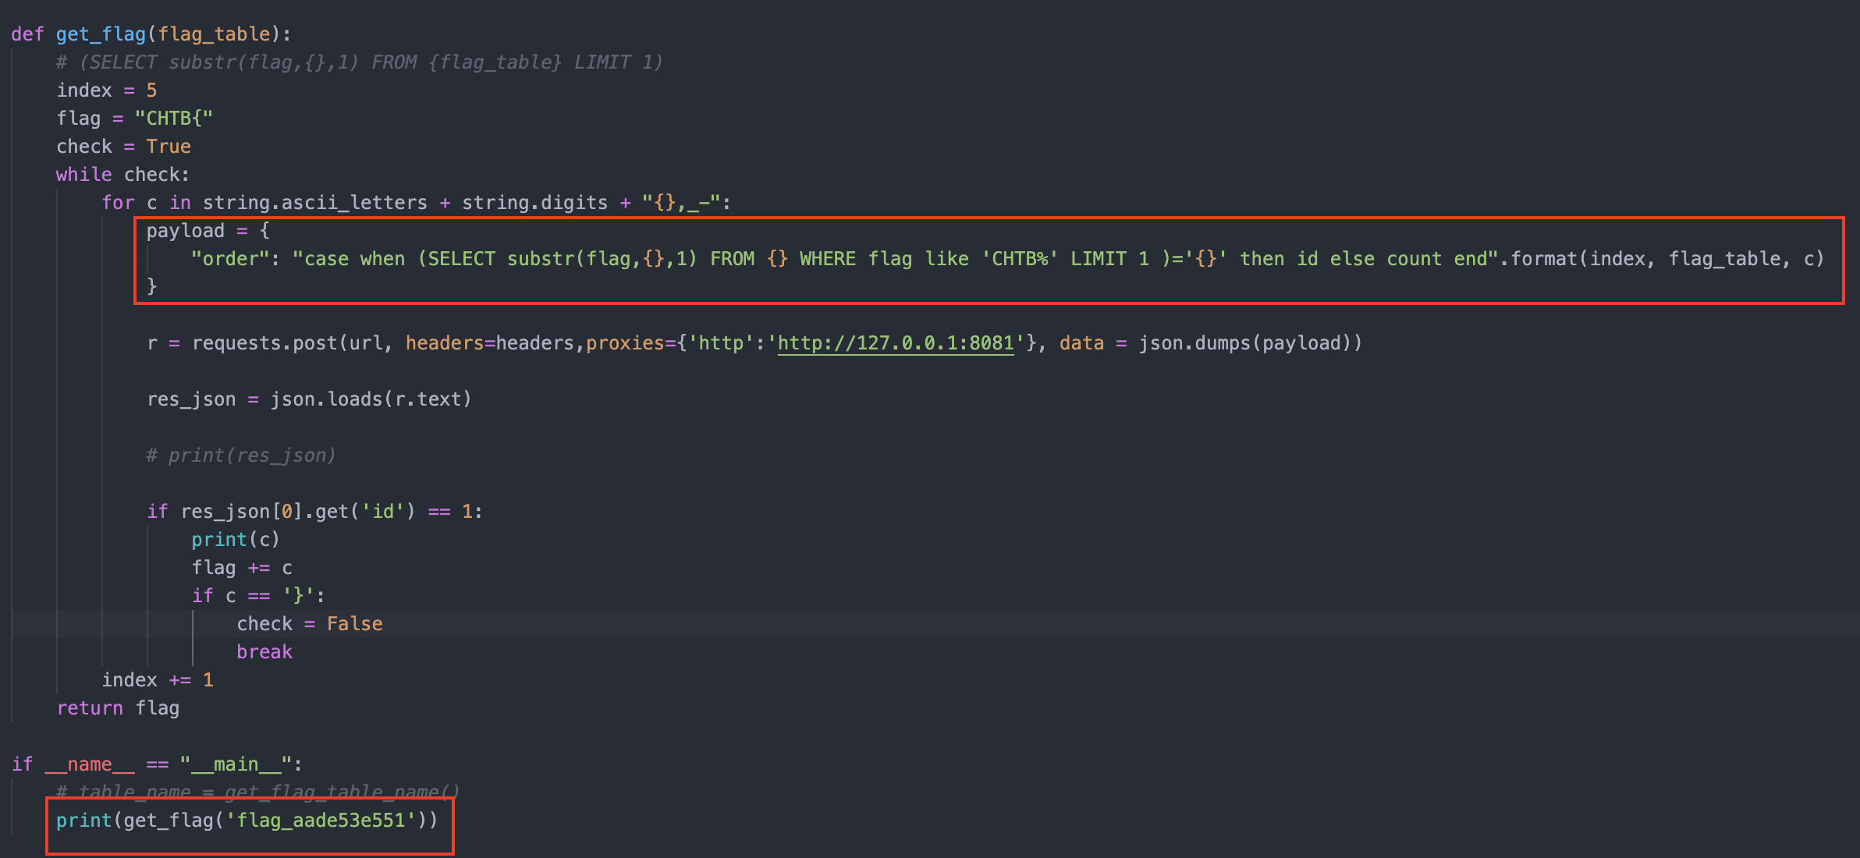Click the 'check = False' line

(x=310, y=624)
